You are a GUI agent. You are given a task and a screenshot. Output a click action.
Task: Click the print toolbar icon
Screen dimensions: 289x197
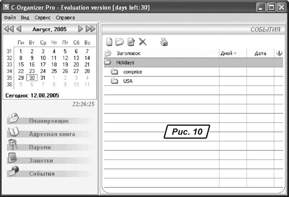point(164,42)
